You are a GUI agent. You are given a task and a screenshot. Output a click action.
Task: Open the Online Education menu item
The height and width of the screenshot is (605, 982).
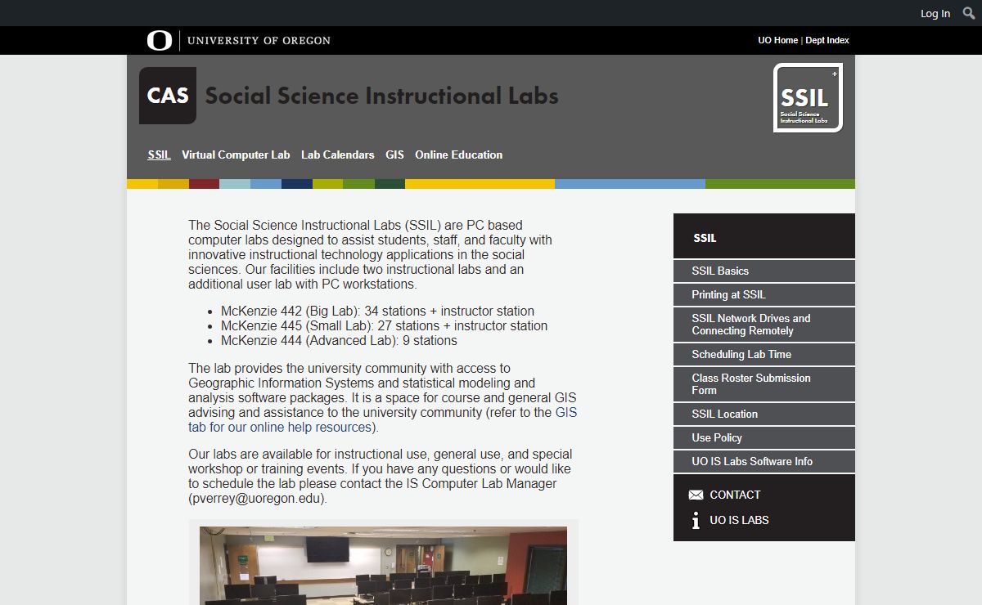point(458,155)
